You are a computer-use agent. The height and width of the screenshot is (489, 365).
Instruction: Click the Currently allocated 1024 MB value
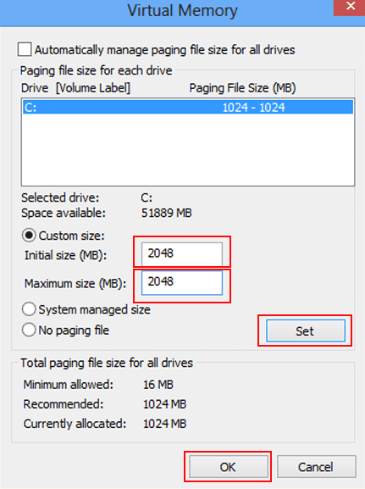point(164,424)
